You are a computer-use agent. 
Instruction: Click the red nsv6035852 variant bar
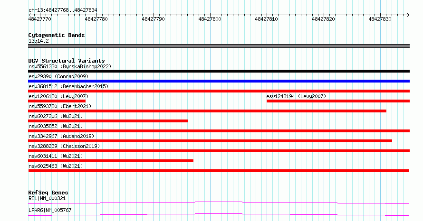pyautogui.click(x=219, y=131)
